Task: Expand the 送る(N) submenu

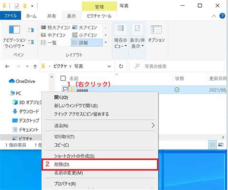Action: pyautogui.click(x=100, y=126)
